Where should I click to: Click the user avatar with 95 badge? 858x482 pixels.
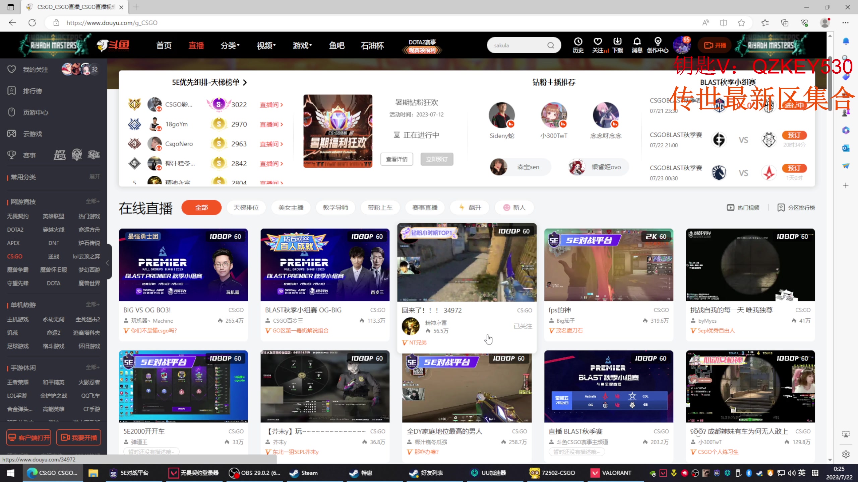tap(681, 45)
